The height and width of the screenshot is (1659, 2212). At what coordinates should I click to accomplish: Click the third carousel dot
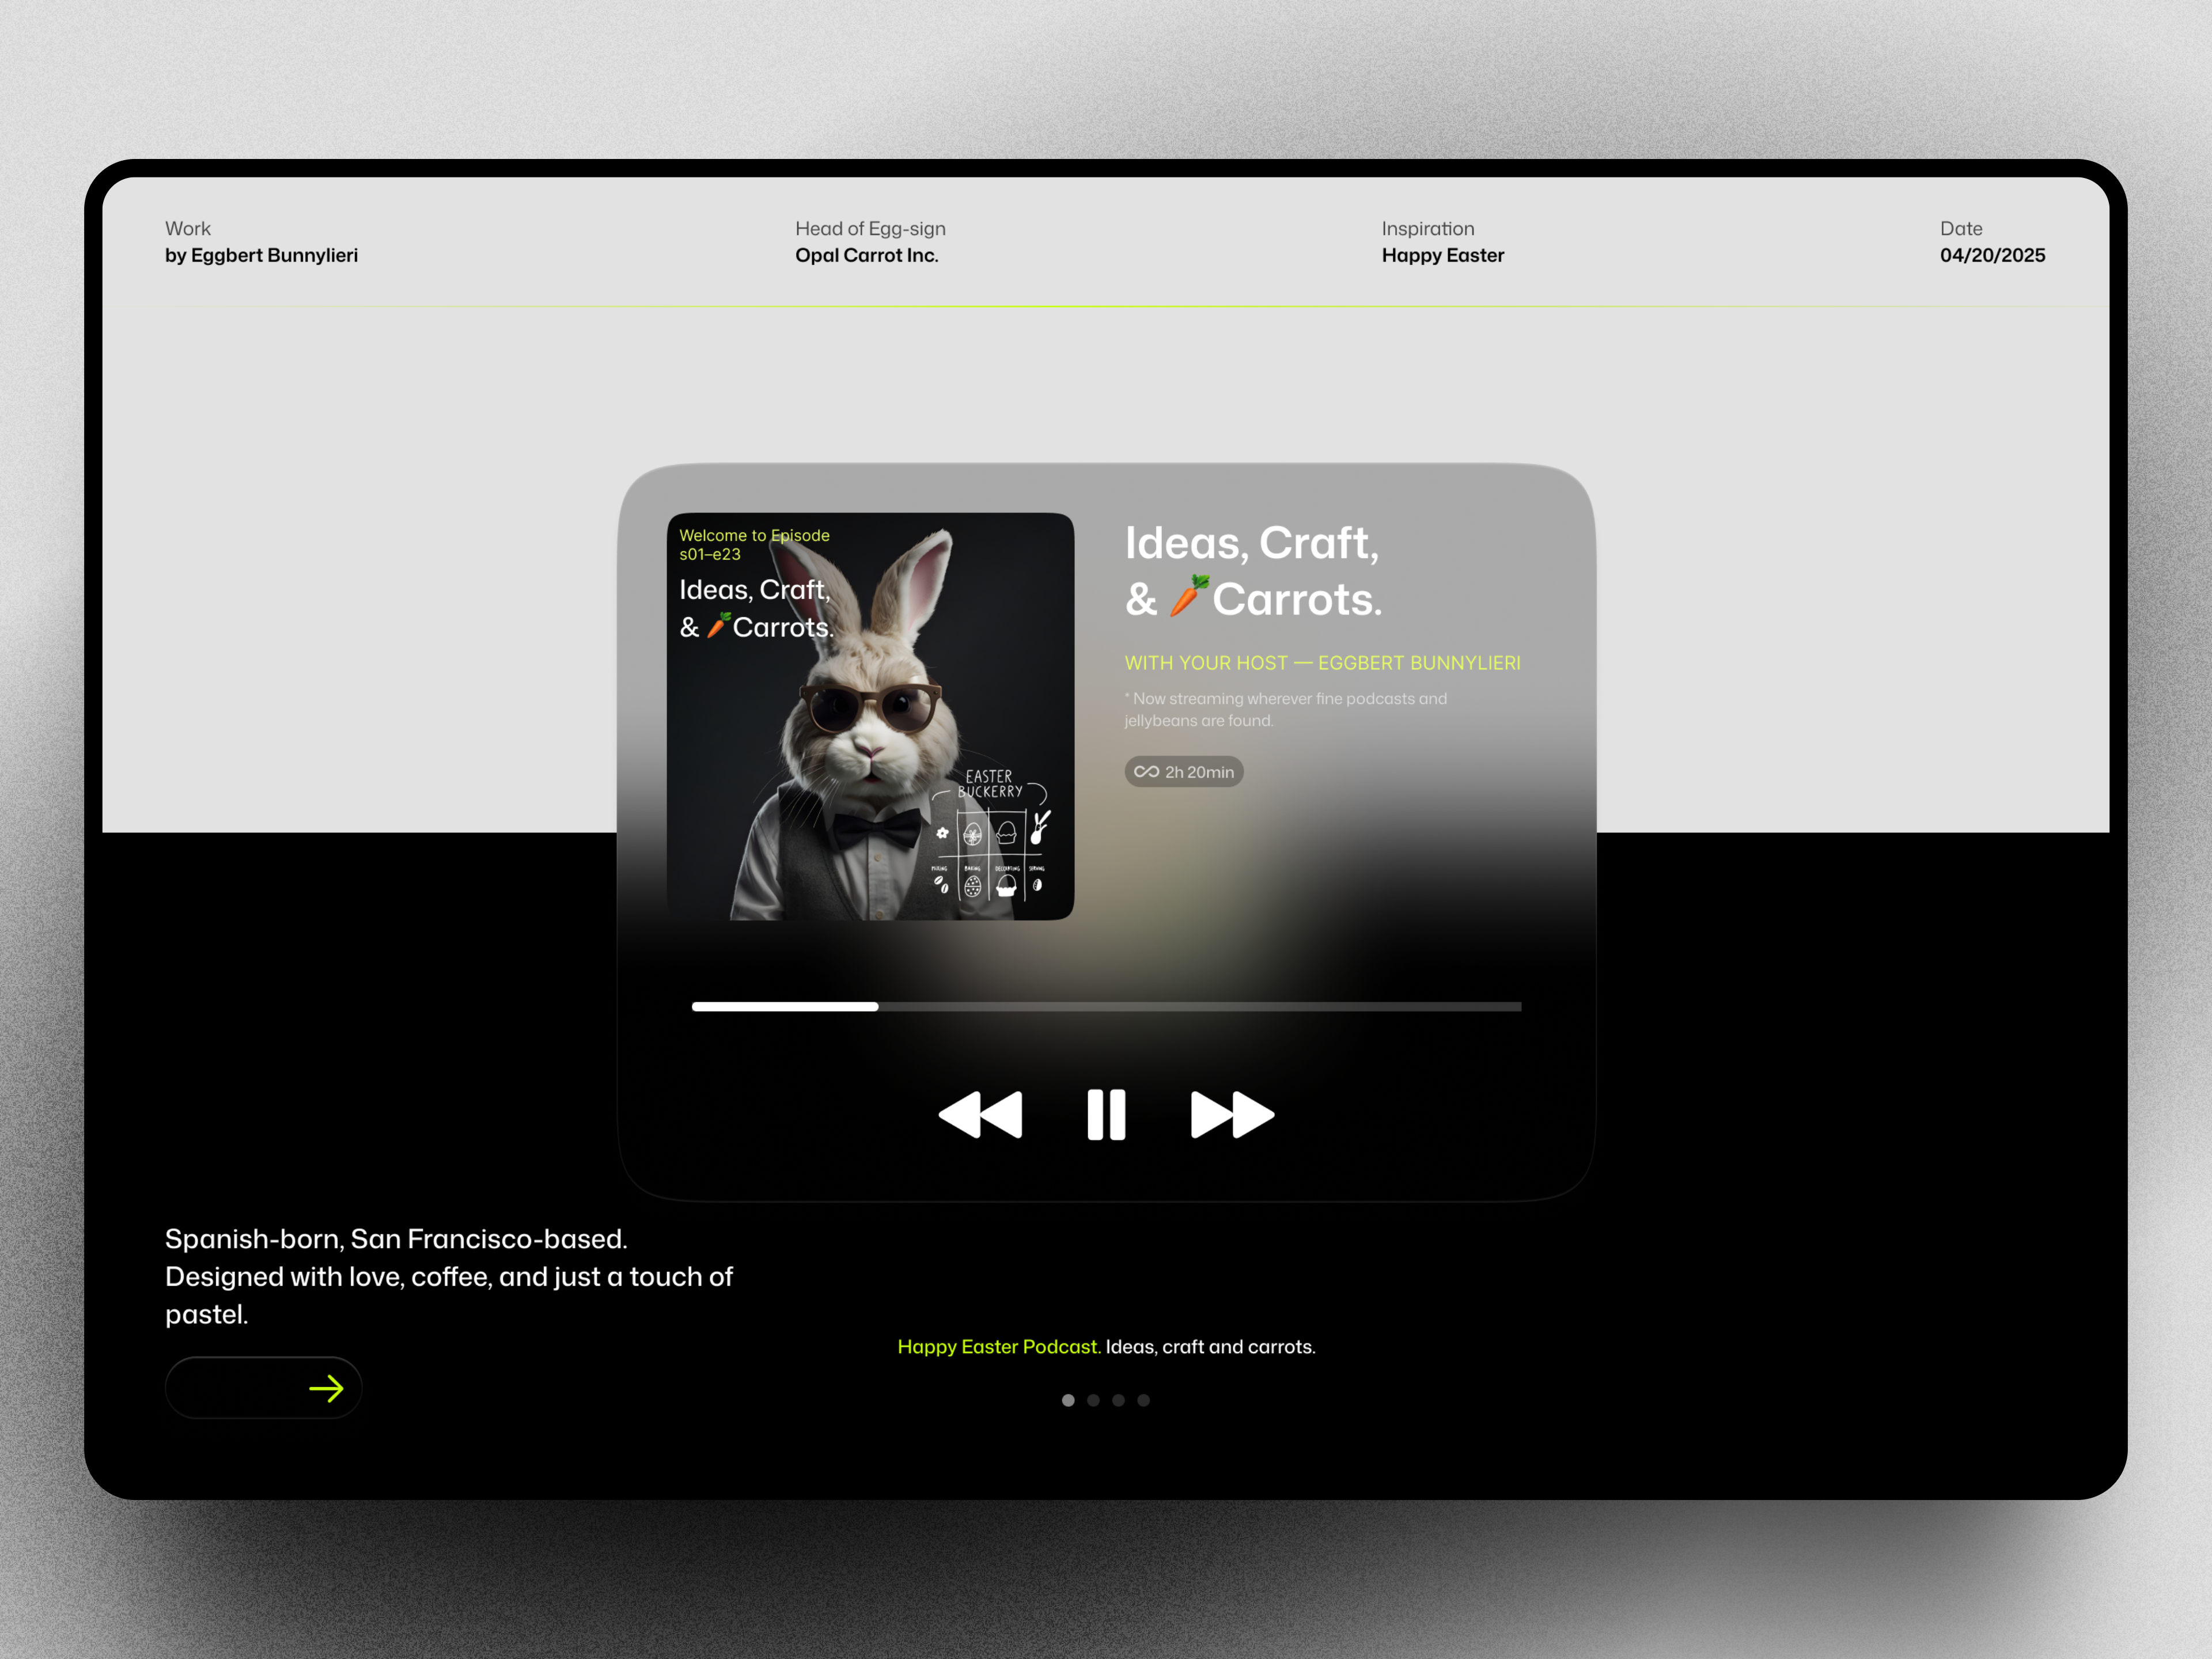click(x=1119, y=1400)
